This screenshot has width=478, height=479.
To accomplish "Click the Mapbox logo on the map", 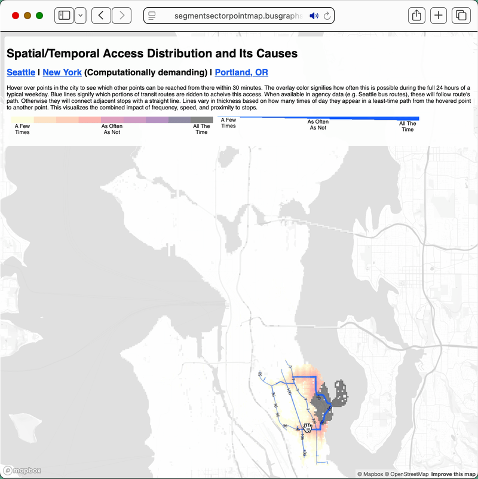I will pyautogui.click(x=22, y=470).
